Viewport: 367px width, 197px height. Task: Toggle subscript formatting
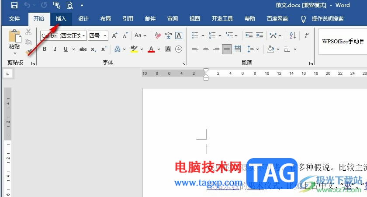[x=93, y=49]
